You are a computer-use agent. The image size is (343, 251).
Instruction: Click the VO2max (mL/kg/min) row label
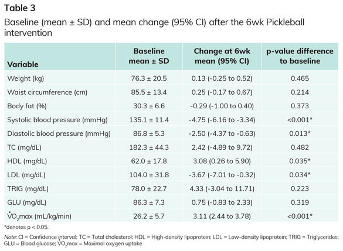(x=39, y=216)
